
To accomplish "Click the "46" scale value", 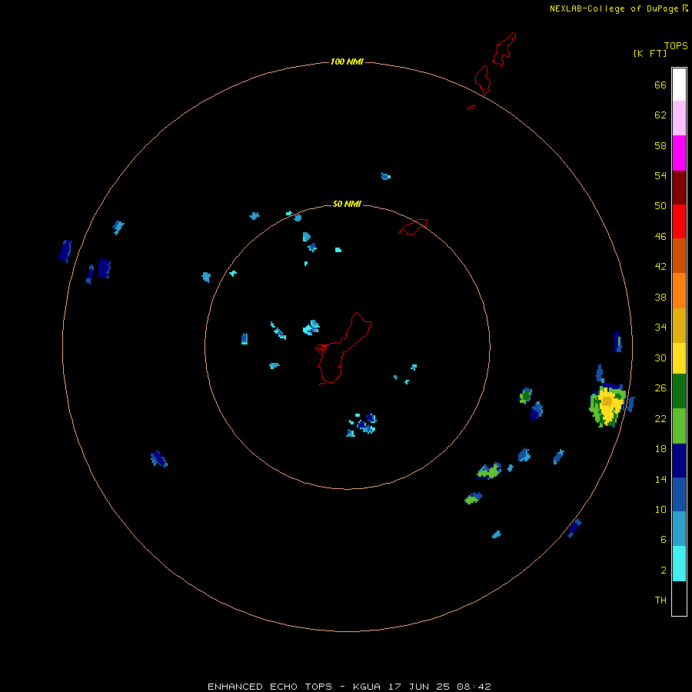I will tap(660, 237).
